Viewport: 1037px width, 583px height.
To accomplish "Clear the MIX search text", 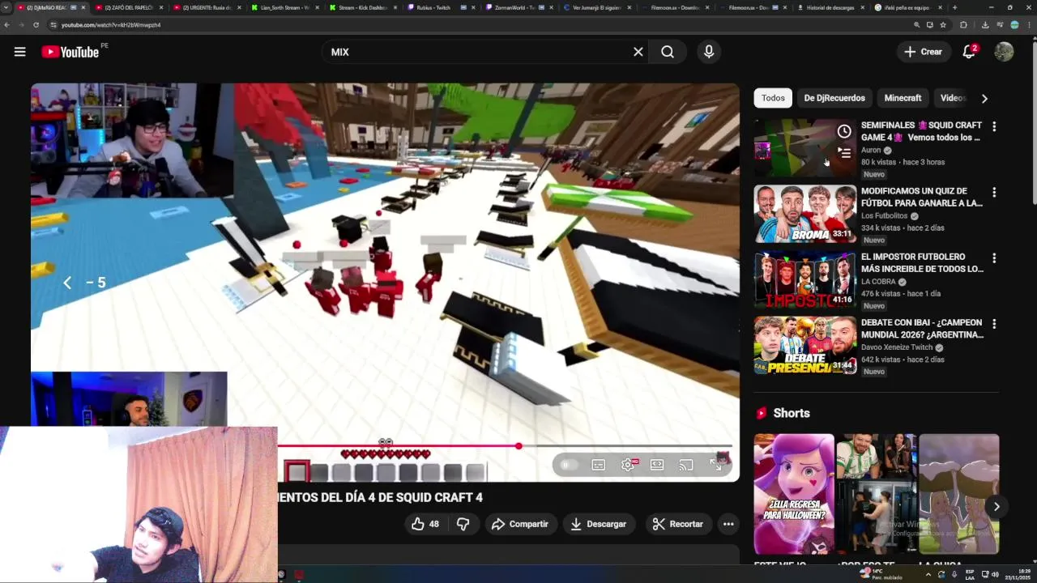I will coord(638,52).
